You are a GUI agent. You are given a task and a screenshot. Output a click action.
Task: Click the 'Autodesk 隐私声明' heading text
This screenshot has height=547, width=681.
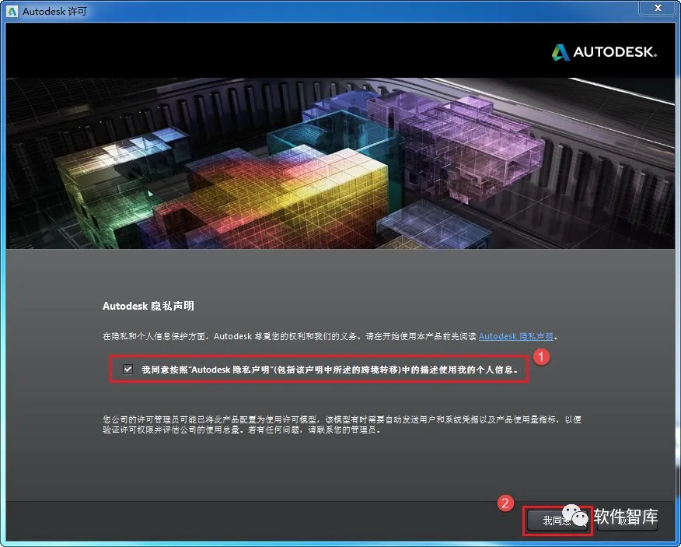point(148,306)
